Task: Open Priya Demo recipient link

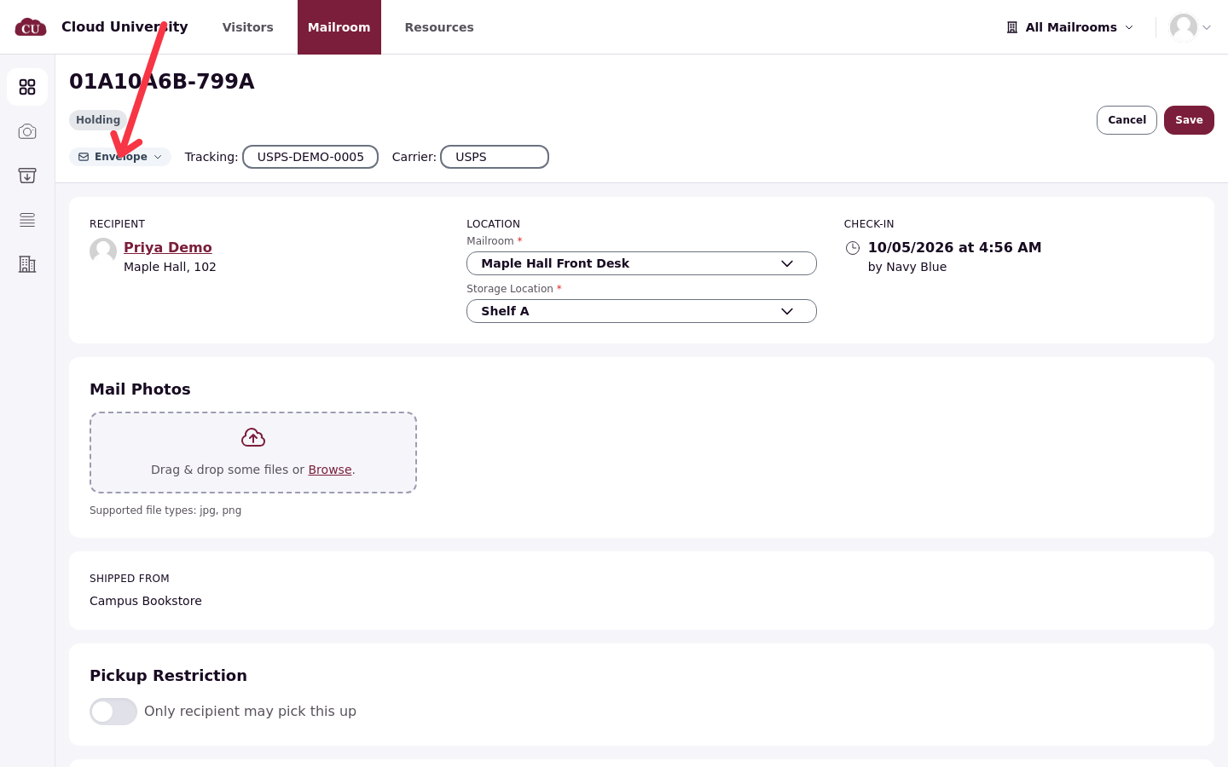Action: coord(168,247)
